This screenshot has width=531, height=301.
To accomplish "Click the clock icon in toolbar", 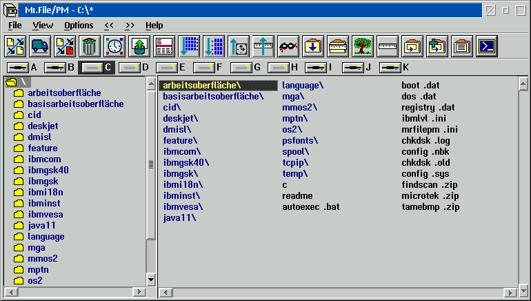I will 114,46.
